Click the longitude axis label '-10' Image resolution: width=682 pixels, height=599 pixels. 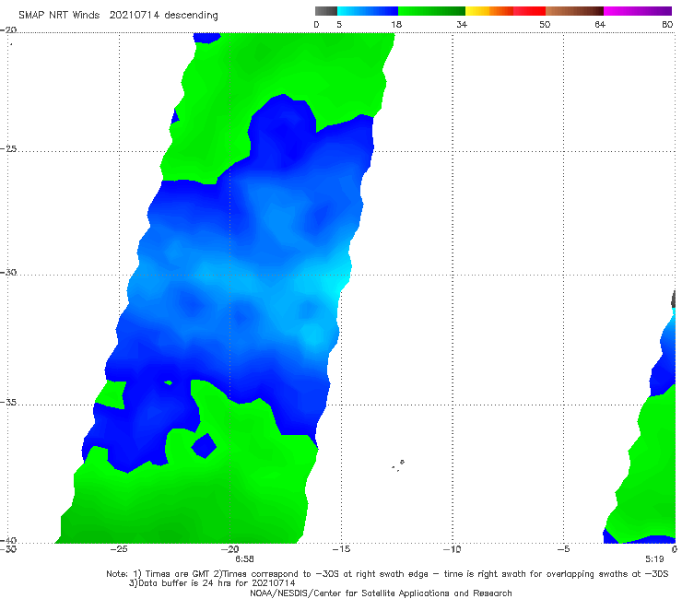(x=452, y=549)
